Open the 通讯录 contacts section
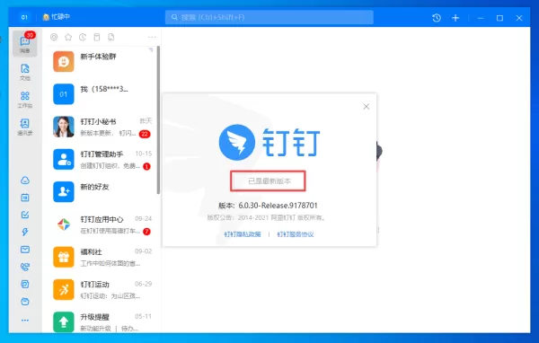This screenshot has width=539, height=343. click(25, 127)
